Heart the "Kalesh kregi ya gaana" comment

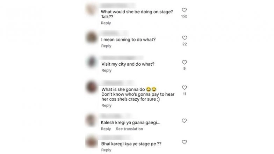[184, 121]
